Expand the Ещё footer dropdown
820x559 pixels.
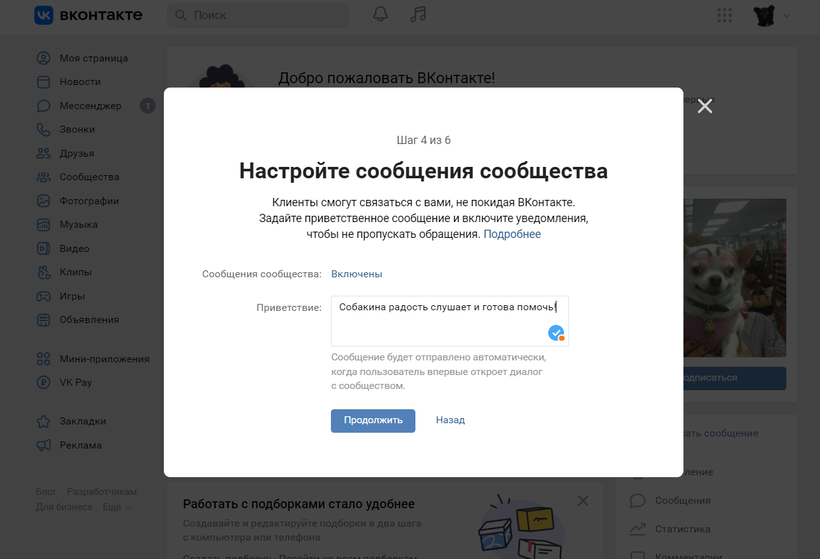point(117,507)
